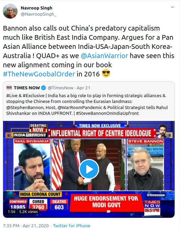
Task: Click the Steve Bannon video panel
Action: 145,165
